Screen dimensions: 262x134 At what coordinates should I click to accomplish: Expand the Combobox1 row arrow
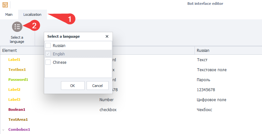pyautogui.click(x=3, y=130)
